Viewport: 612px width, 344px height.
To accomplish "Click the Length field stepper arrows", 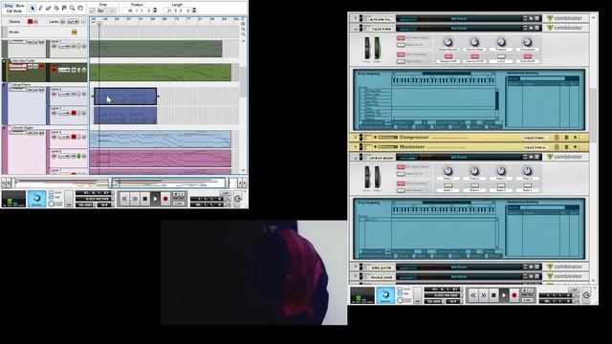I will coord(194,11).
